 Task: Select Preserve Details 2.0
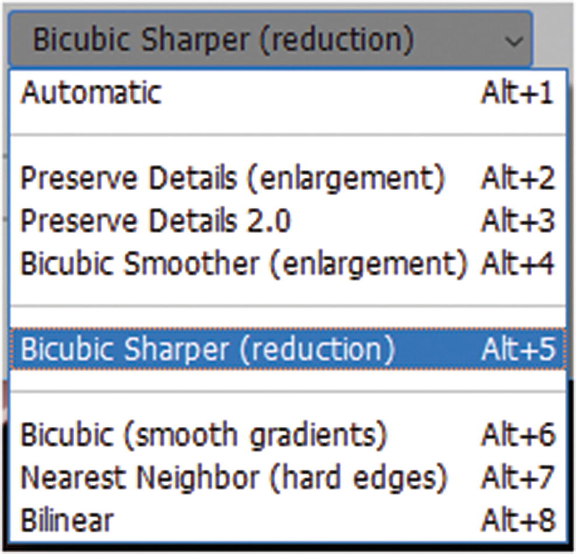tap(155, 221)
